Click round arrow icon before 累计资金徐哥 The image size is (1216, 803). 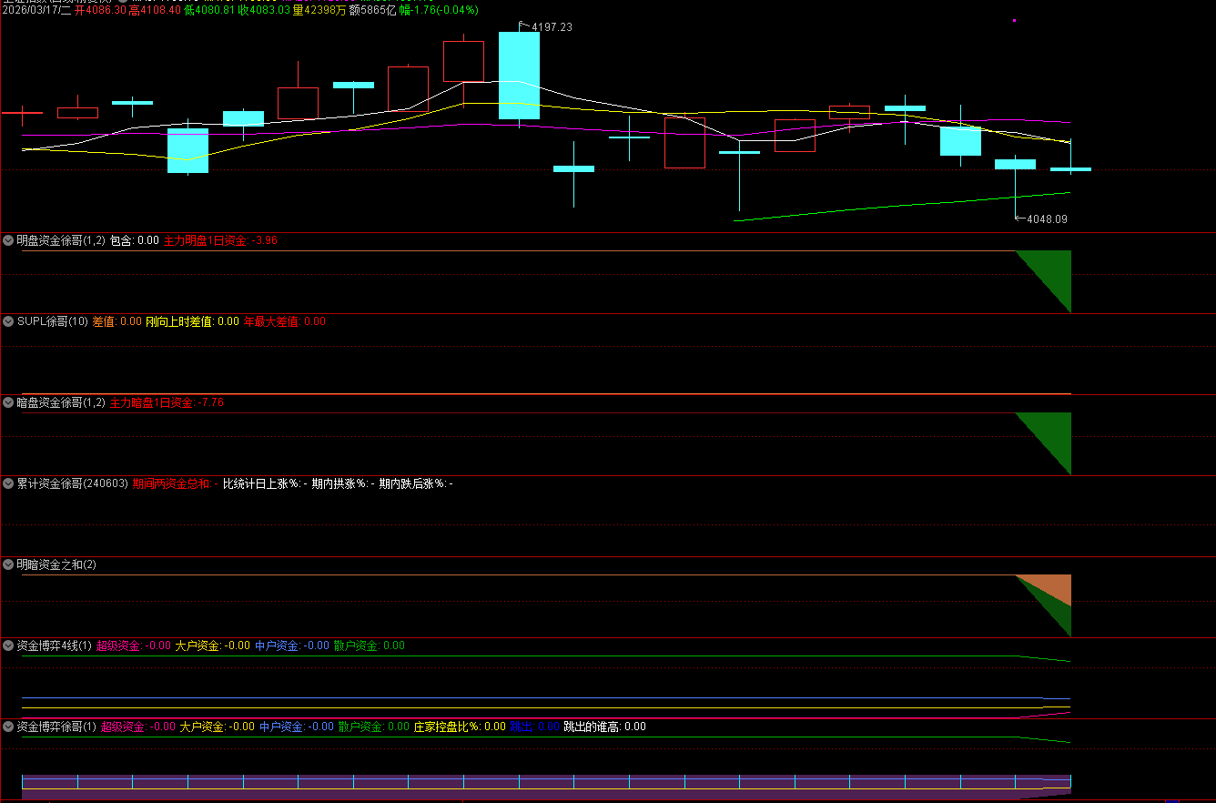[8, 483]
